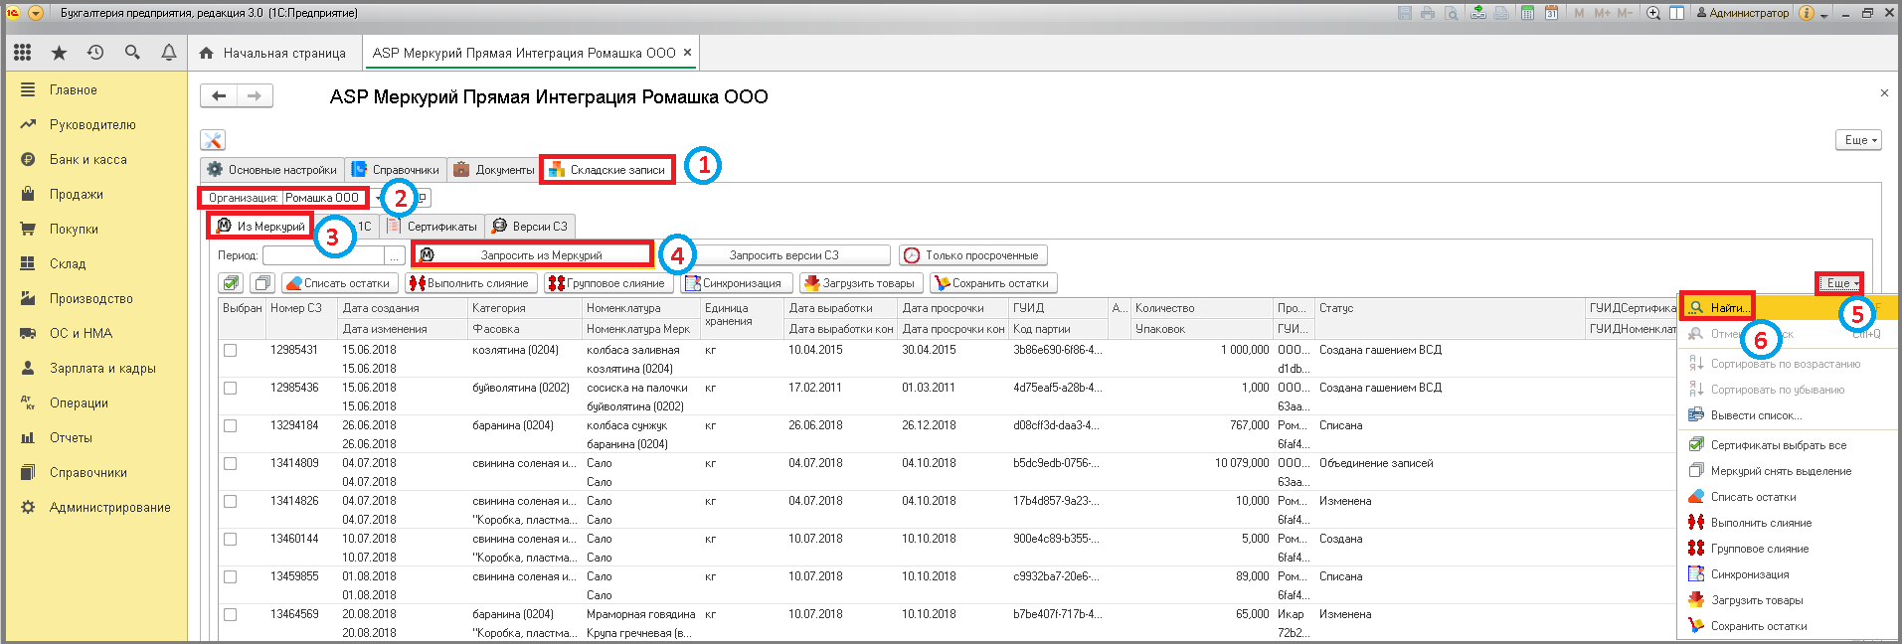1902x644 pixels.
Task: Open the Период selection ellipsis button
Action: tap(395, 255)
